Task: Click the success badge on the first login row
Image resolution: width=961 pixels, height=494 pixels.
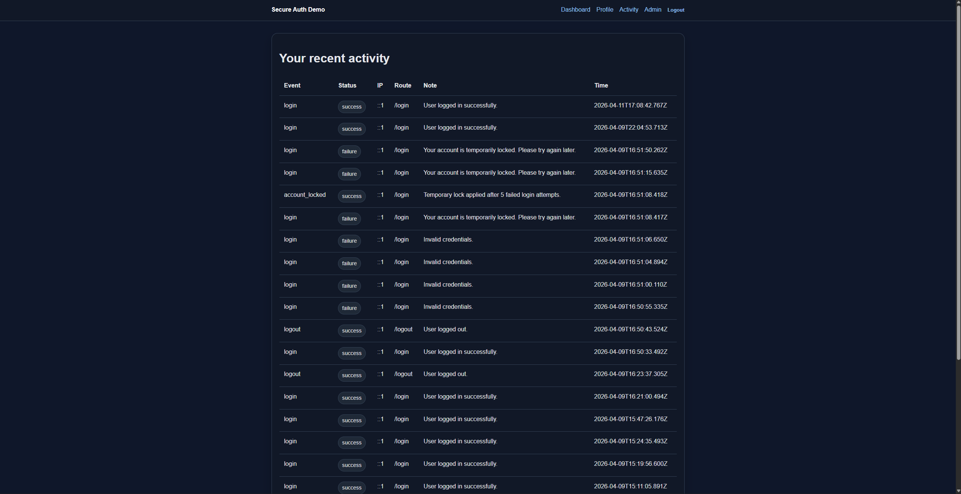Action: (351, 107)
